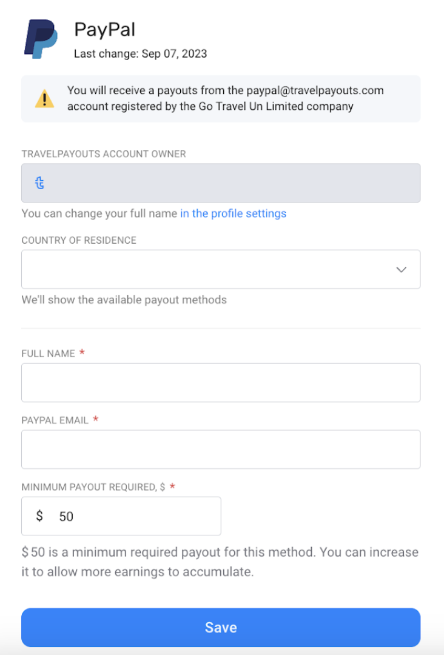444x655 pixels.
Task: Focus the PayPal Email input field
Action: coord(221,449)
